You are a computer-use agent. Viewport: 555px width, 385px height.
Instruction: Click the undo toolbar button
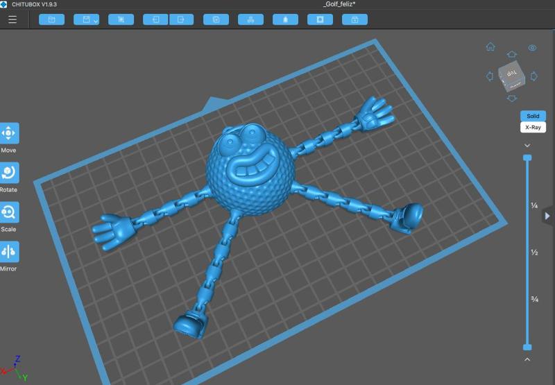[155, 19]
